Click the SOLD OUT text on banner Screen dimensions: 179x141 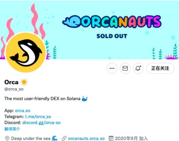112,36
